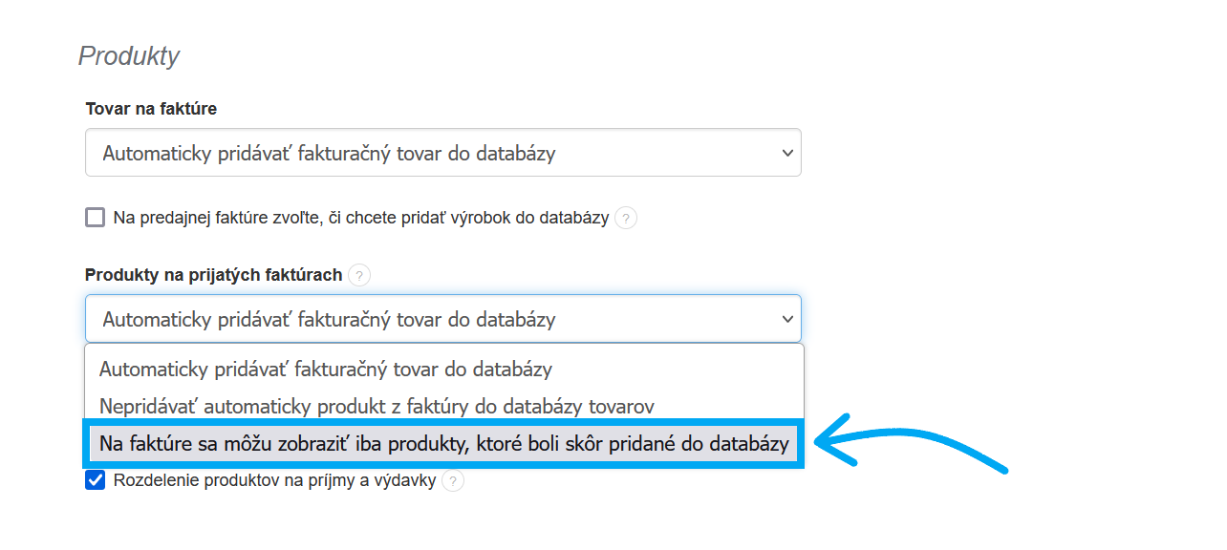The width and height of the screenshot is (1227, 550).
Task: Select the highlighted option about skôr pridané produkty
Action: 442,443
